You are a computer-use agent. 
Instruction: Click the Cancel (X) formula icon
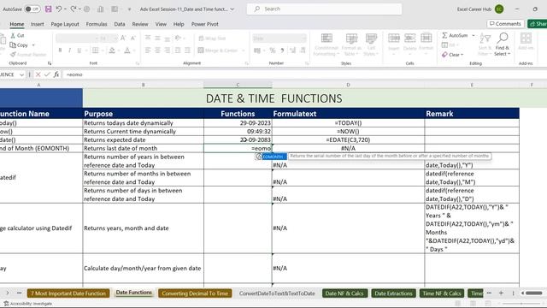pos(38,74)
